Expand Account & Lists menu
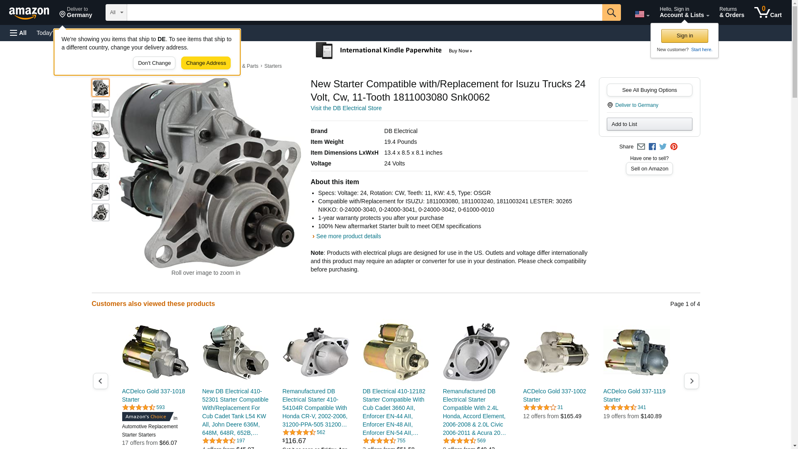Screen dimensions: 798x449 click(684, 12)
